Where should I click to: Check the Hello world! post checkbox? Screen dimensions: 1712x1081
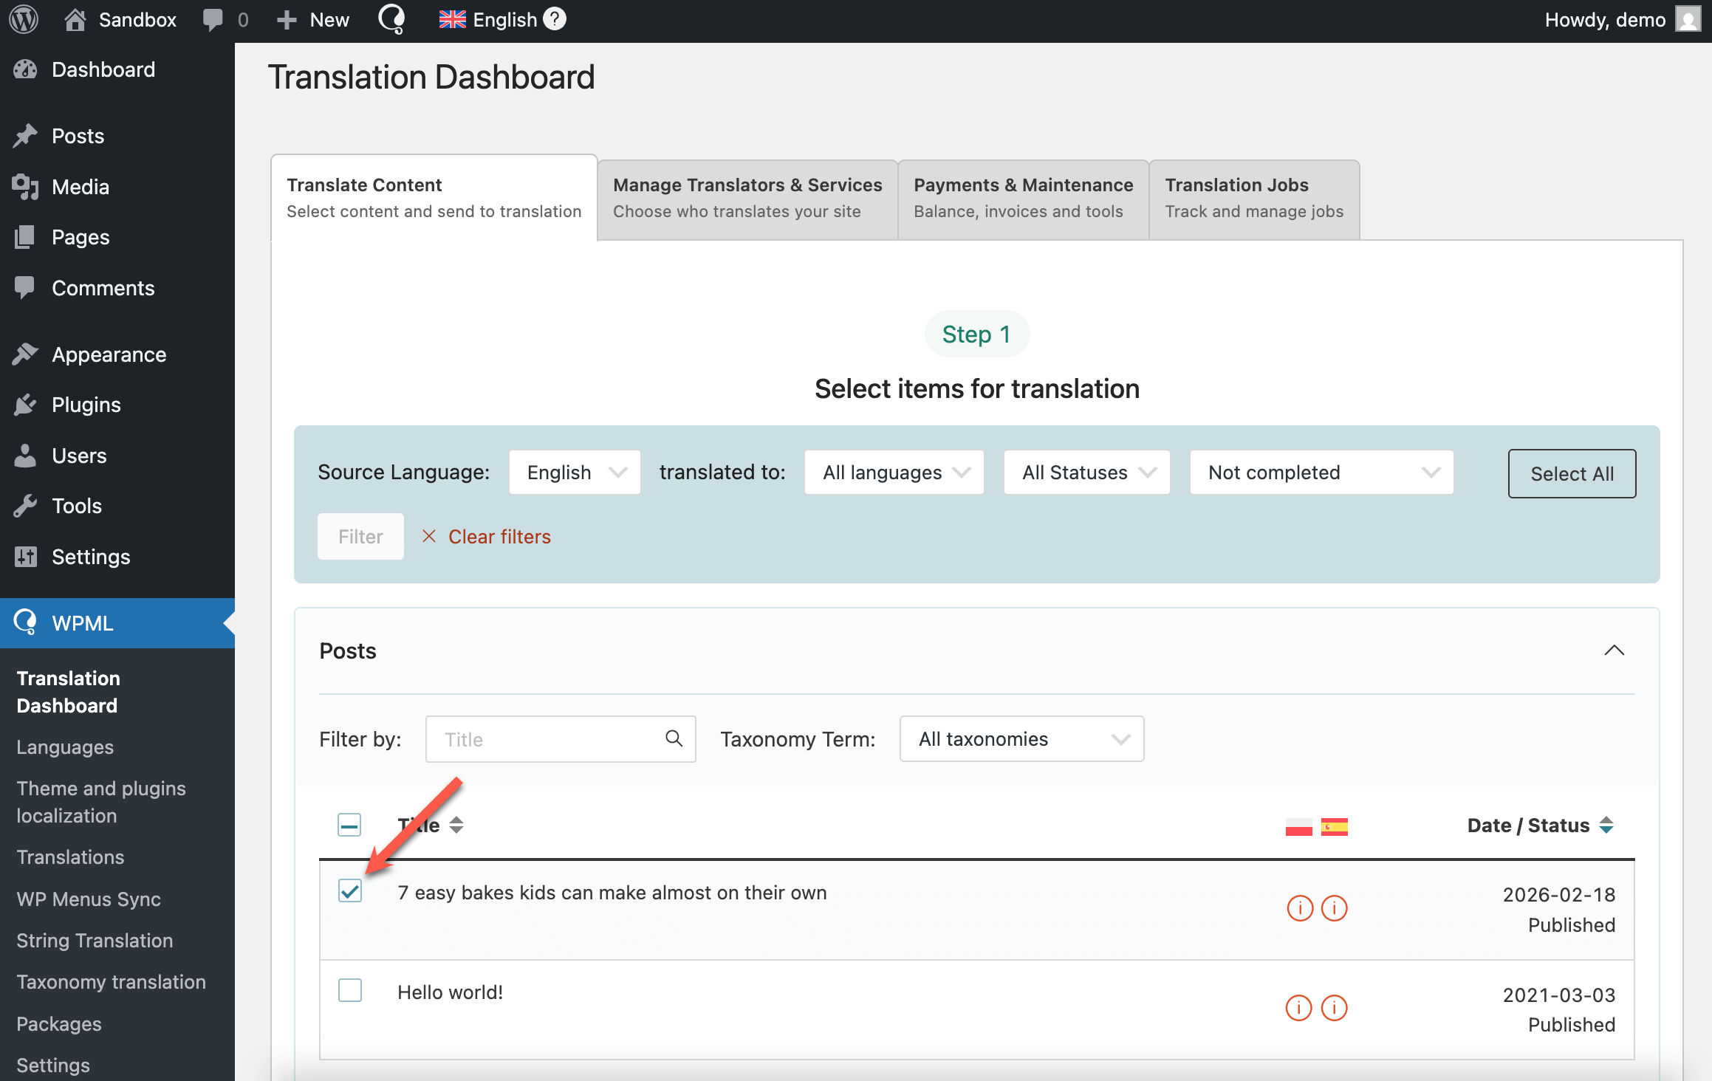tap(350, 990)
